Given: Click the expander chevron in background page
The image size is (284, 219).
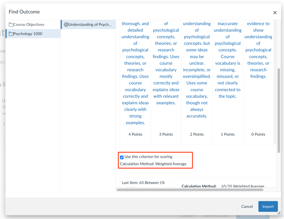Looking at the screenshot, I should pos(4,124).
